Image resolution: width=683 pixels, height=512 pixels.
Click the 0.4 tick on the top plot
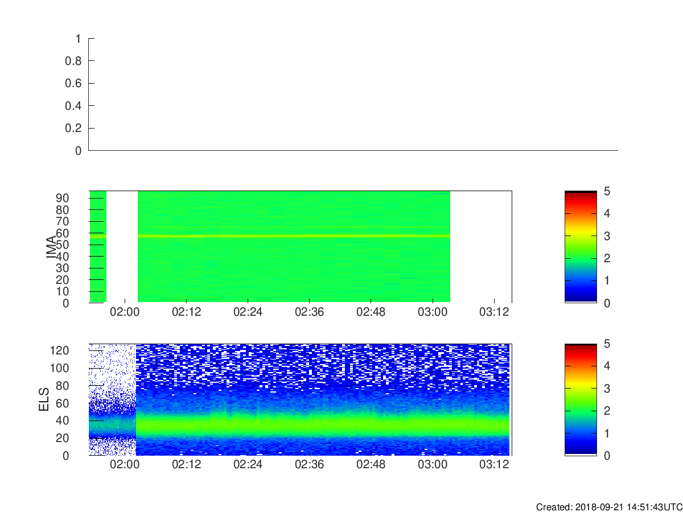point(75,106)
